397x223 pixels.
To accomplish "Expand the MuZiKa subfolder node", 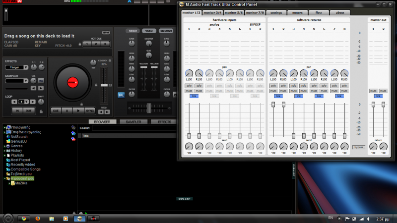I will (x=9, y=183).
